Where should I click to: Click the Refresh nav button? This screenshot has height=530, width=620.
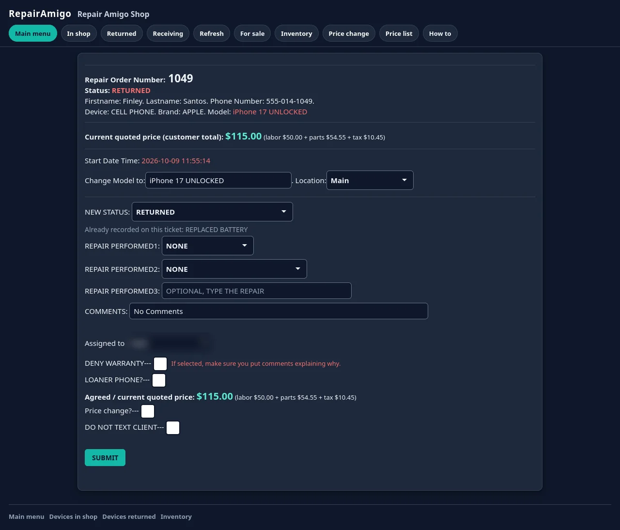(x=212, y=33)
